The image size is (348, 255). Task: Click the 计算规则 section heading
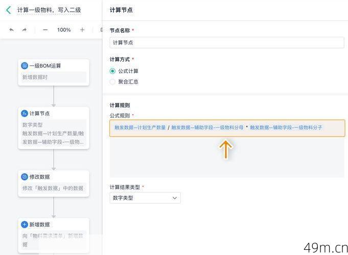pos(120,105)
